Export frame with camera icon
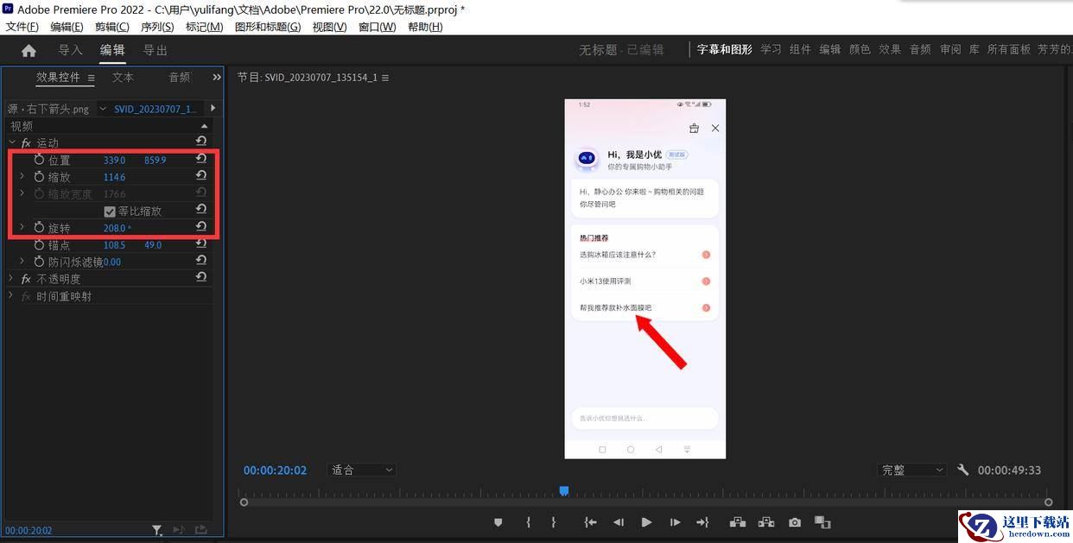This screenshot has width=1073, height=543. click(x=795, y=522)
